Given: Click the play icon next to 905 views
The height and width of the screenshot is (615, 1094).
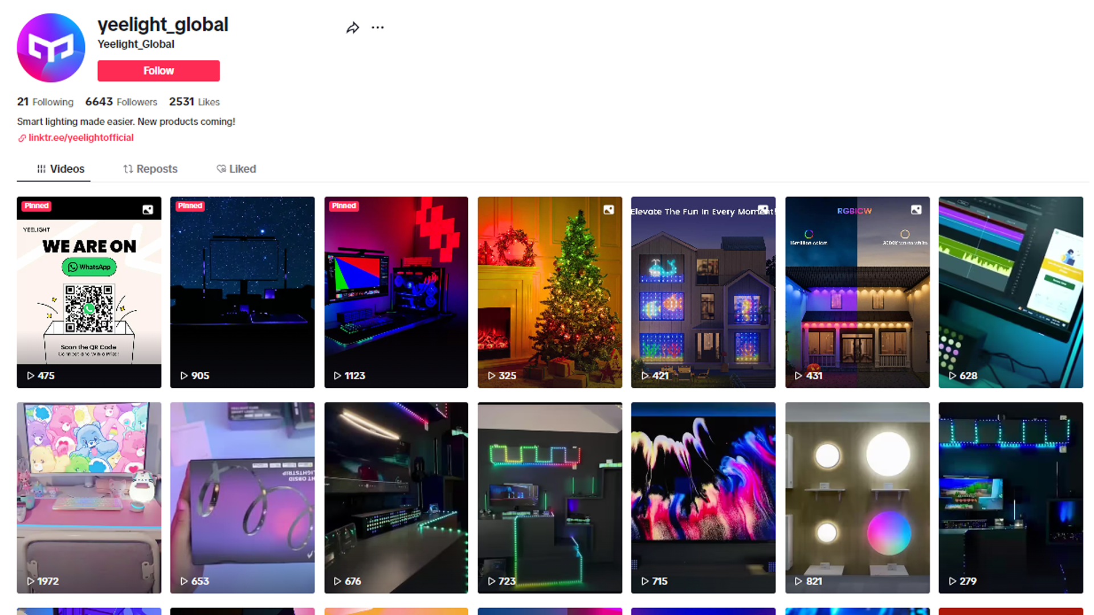Looking at the screenshot, I should (x=184, y=376).
